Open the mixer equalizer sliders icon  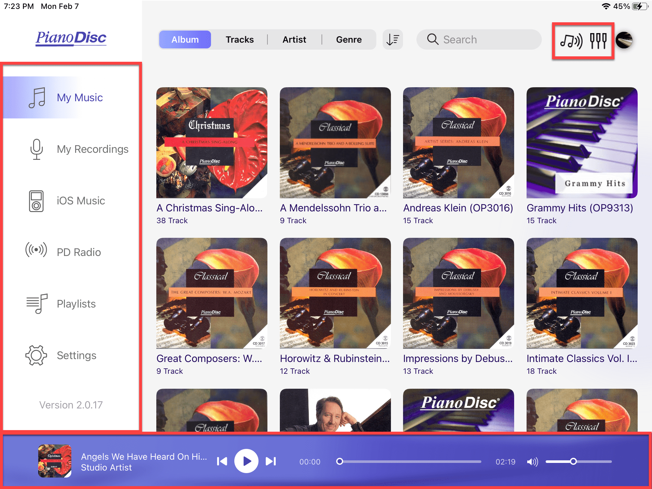point(598,41)
